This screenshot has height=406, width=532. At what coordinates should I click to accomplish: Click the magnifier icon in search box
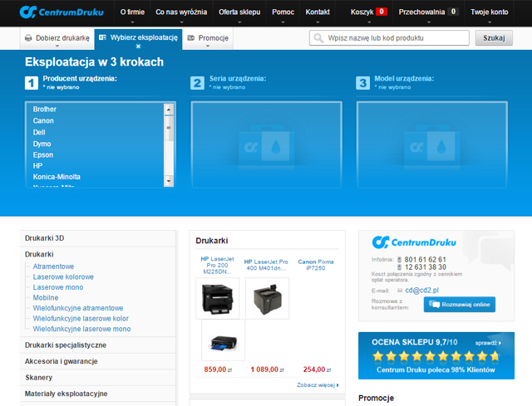click(x=319, y=38)
